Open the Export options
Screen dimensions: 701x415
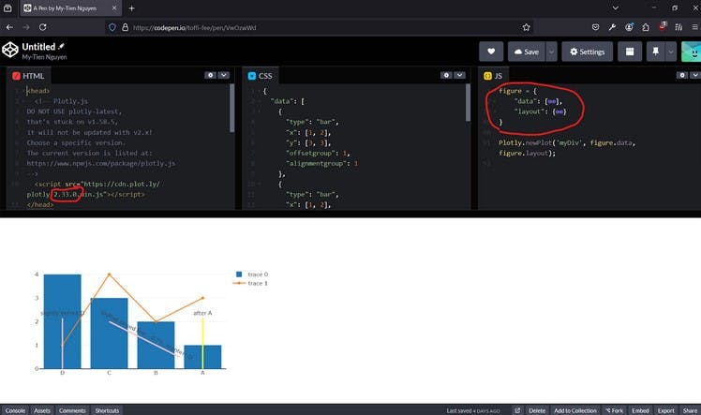666,410
